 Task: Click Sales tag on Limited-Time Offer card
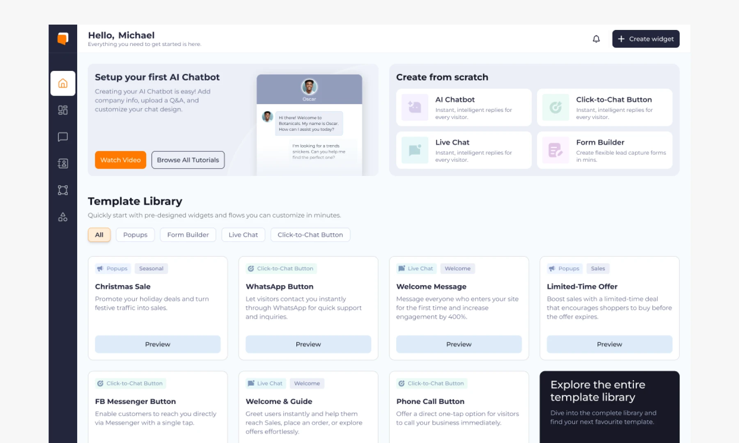click(598, 269)
